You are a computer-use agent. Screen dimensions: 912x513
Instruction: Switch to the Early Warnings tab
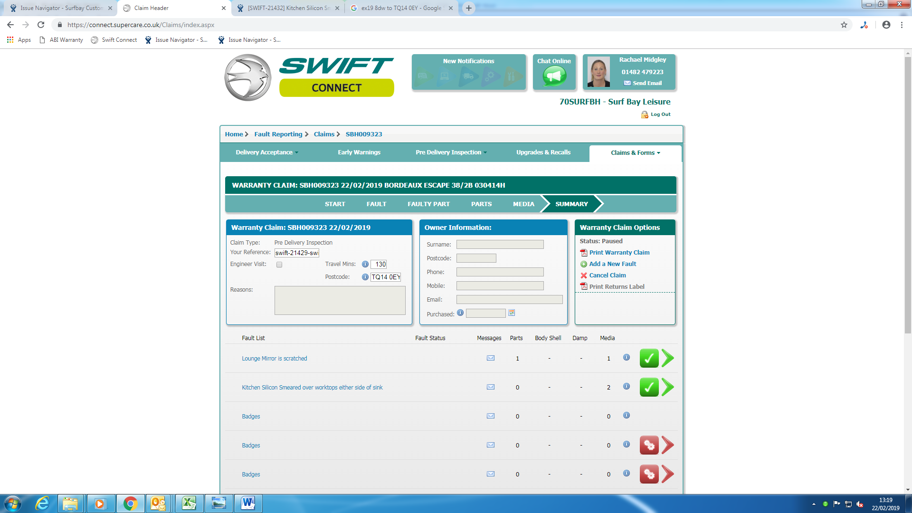(359, 152)
